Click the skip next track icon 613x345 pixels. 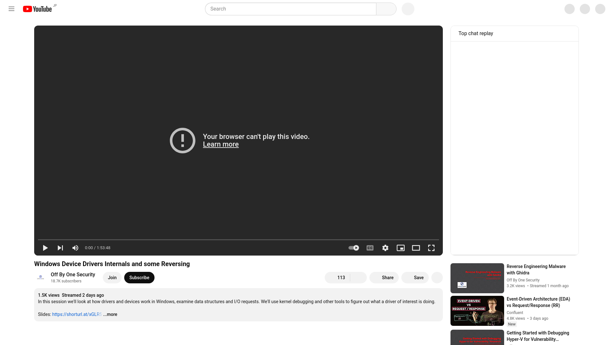pyautogui.click(x=60, y=248)
